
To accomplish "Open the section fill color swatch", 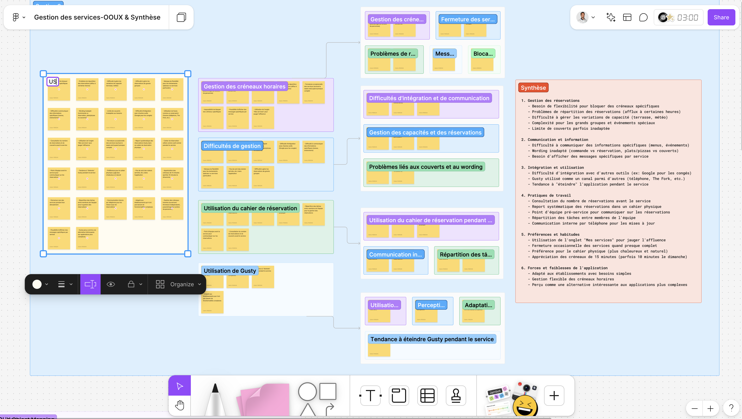I will pos(37,284).
